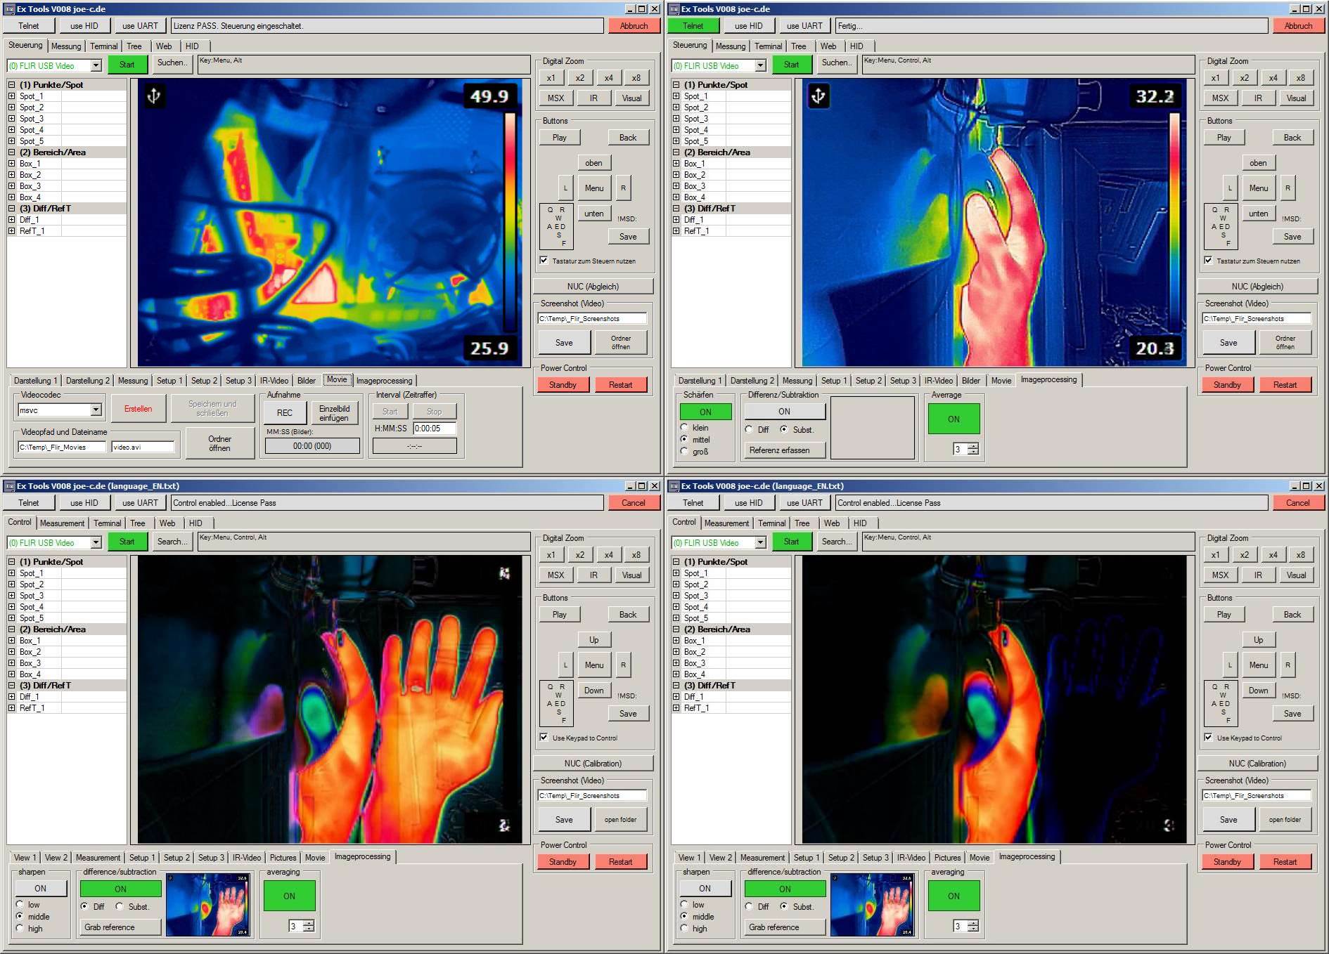The width and height of the screenshot is (1329, 954).
Task: Click the app icon in the top-left window's title bar
Action: pos(9,9)
